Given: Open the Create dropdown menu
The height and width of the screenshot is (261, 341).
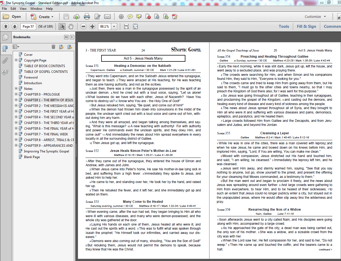Looking at the screenshot, I should click(x=42, y=17).
